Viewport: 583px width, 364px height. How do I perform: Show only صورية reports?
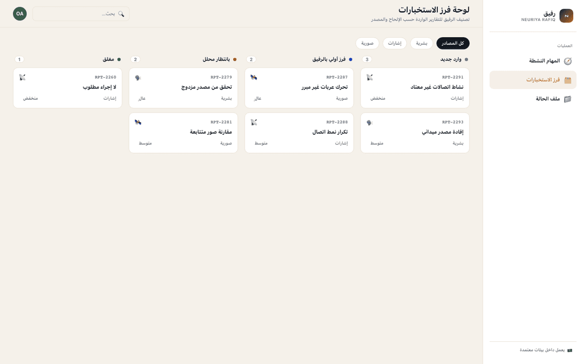click(368, 43)
